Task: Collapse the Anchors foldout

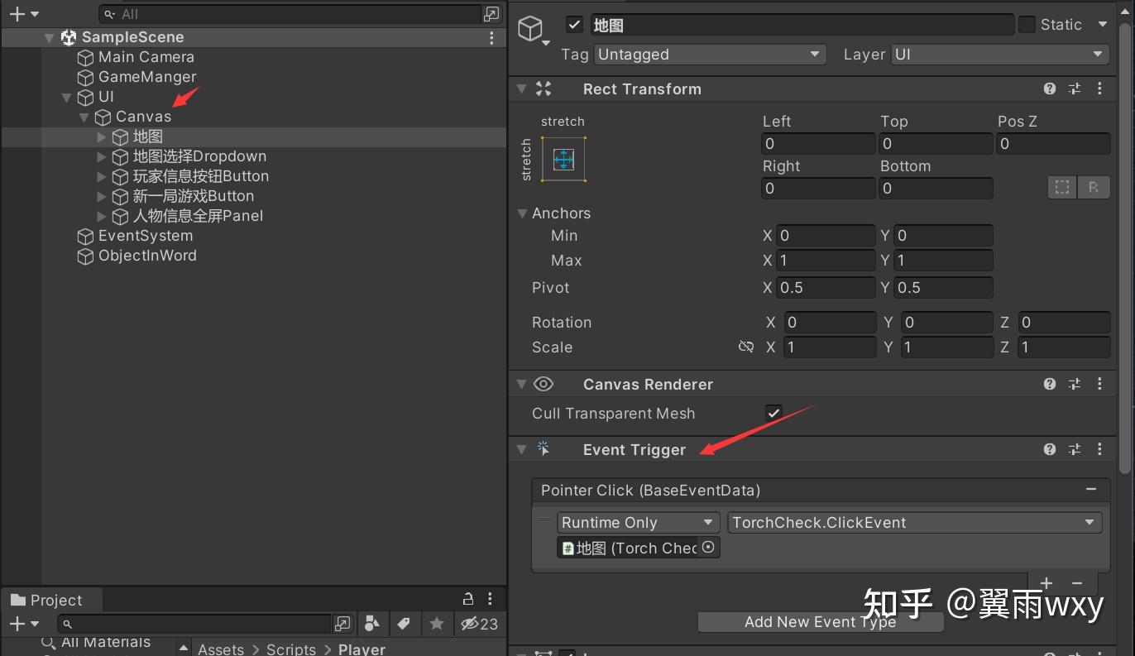Action: (x=522, y=213)
